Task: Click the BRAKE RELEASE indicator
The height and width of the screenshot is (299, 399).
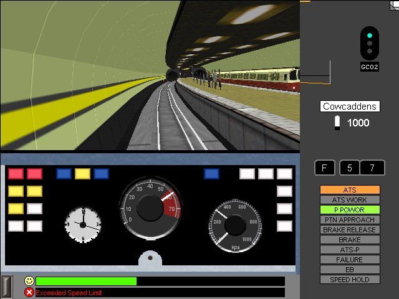Action: (349, 230)
